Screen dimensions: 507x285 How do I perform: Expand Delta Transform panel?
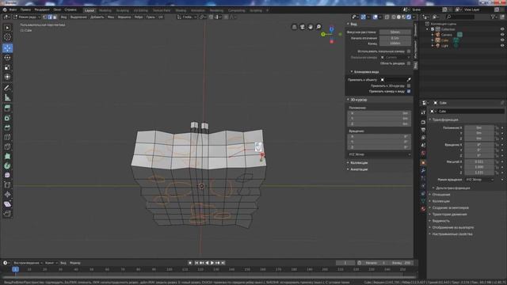click(452, 188)
